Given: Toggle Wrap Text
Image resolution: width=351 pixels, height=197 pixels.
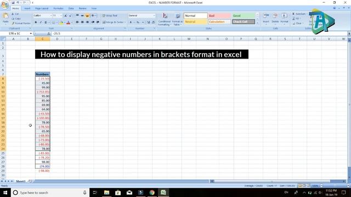Looking at the screenshot, I should click(110, 16).
